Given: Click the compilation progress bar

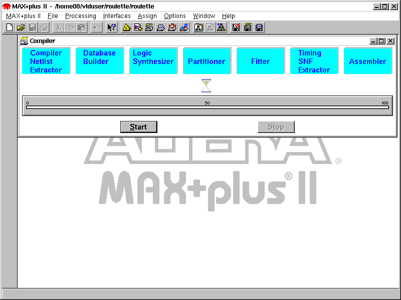Looking at the screenshot, I should [x=208, y=107].
